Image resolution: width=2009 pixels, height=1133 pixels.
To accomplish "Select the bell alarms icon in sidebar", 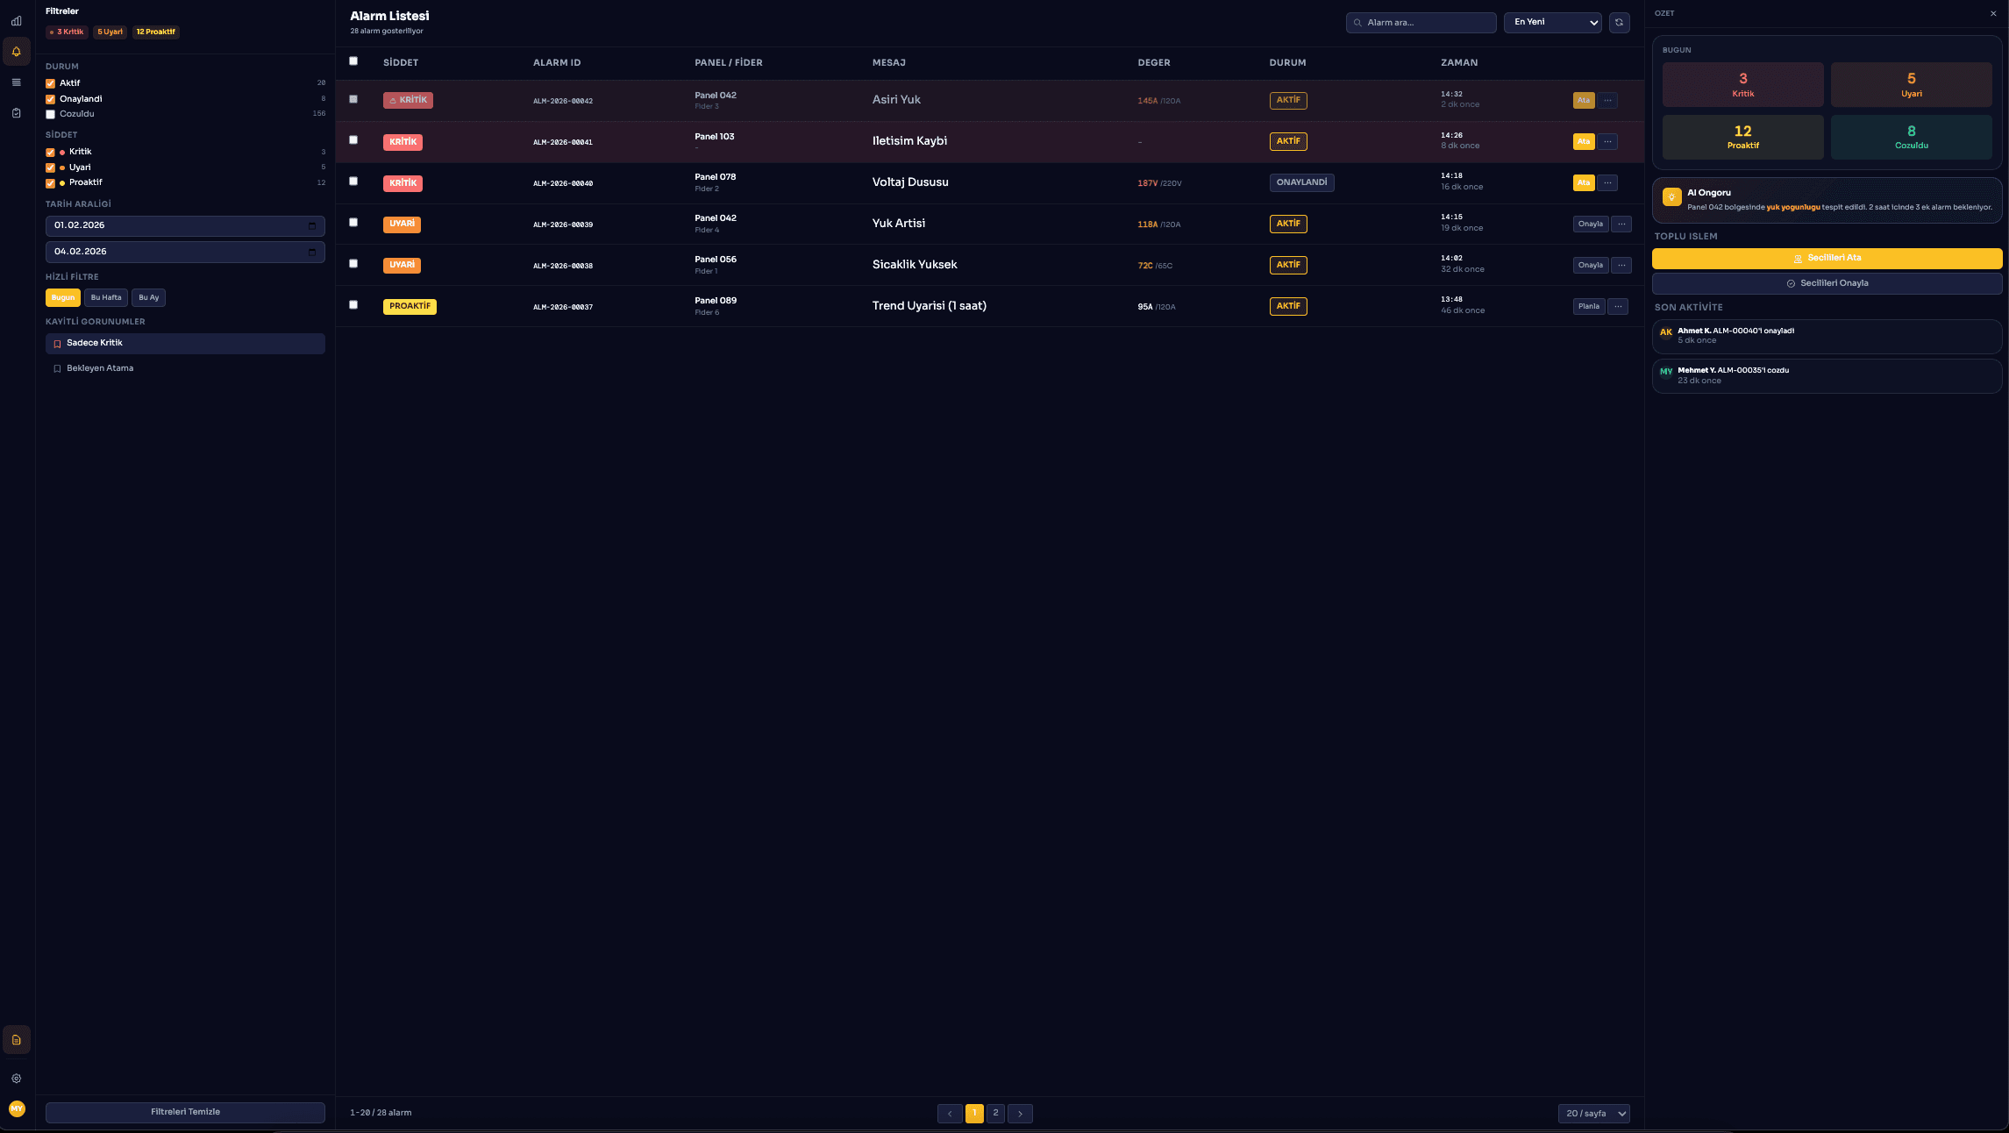I will pos(16,51).
